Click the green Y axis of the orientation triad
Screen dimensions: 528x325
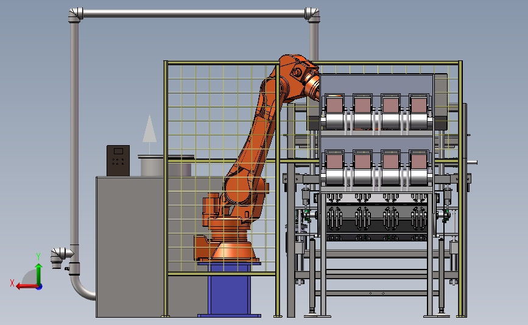(38, 274)
